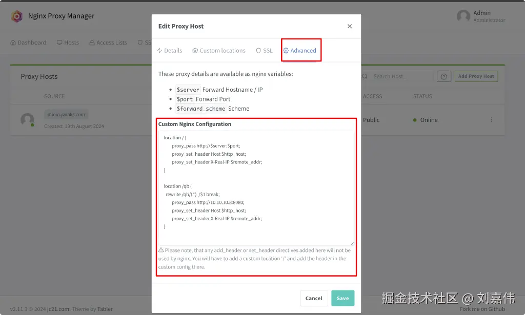
Task: Open the Hosts menu
Action: tap(68, 43)
